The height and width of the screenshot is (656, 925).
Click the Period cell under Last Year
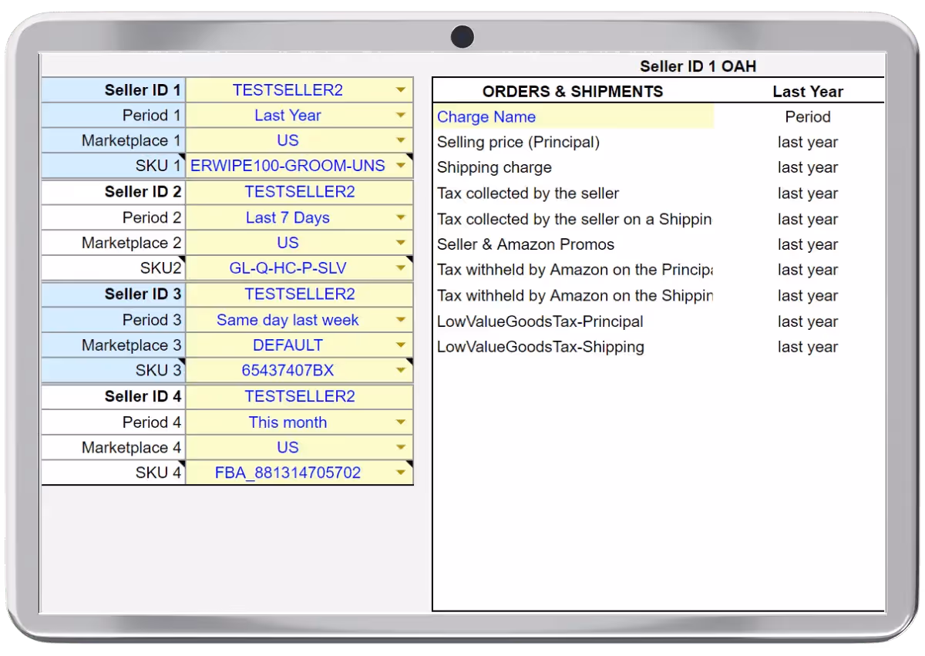coord(808,117)
